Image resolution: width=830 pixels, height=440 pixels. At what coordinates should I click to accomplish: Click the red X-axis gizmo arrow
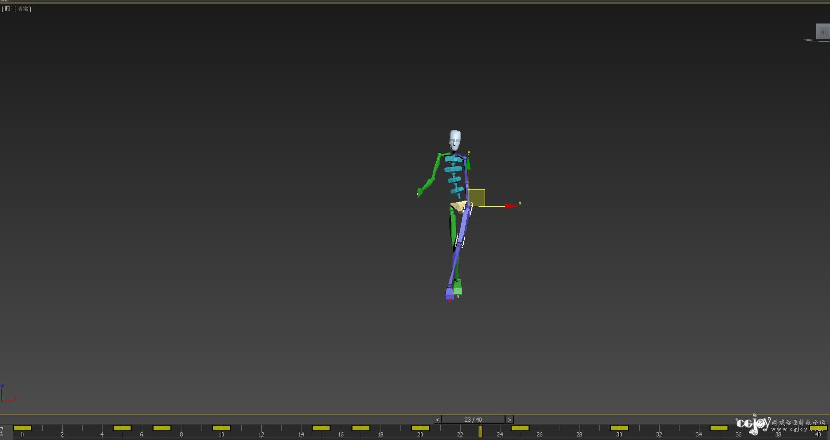pyautogui.click(x=511, y=206)
